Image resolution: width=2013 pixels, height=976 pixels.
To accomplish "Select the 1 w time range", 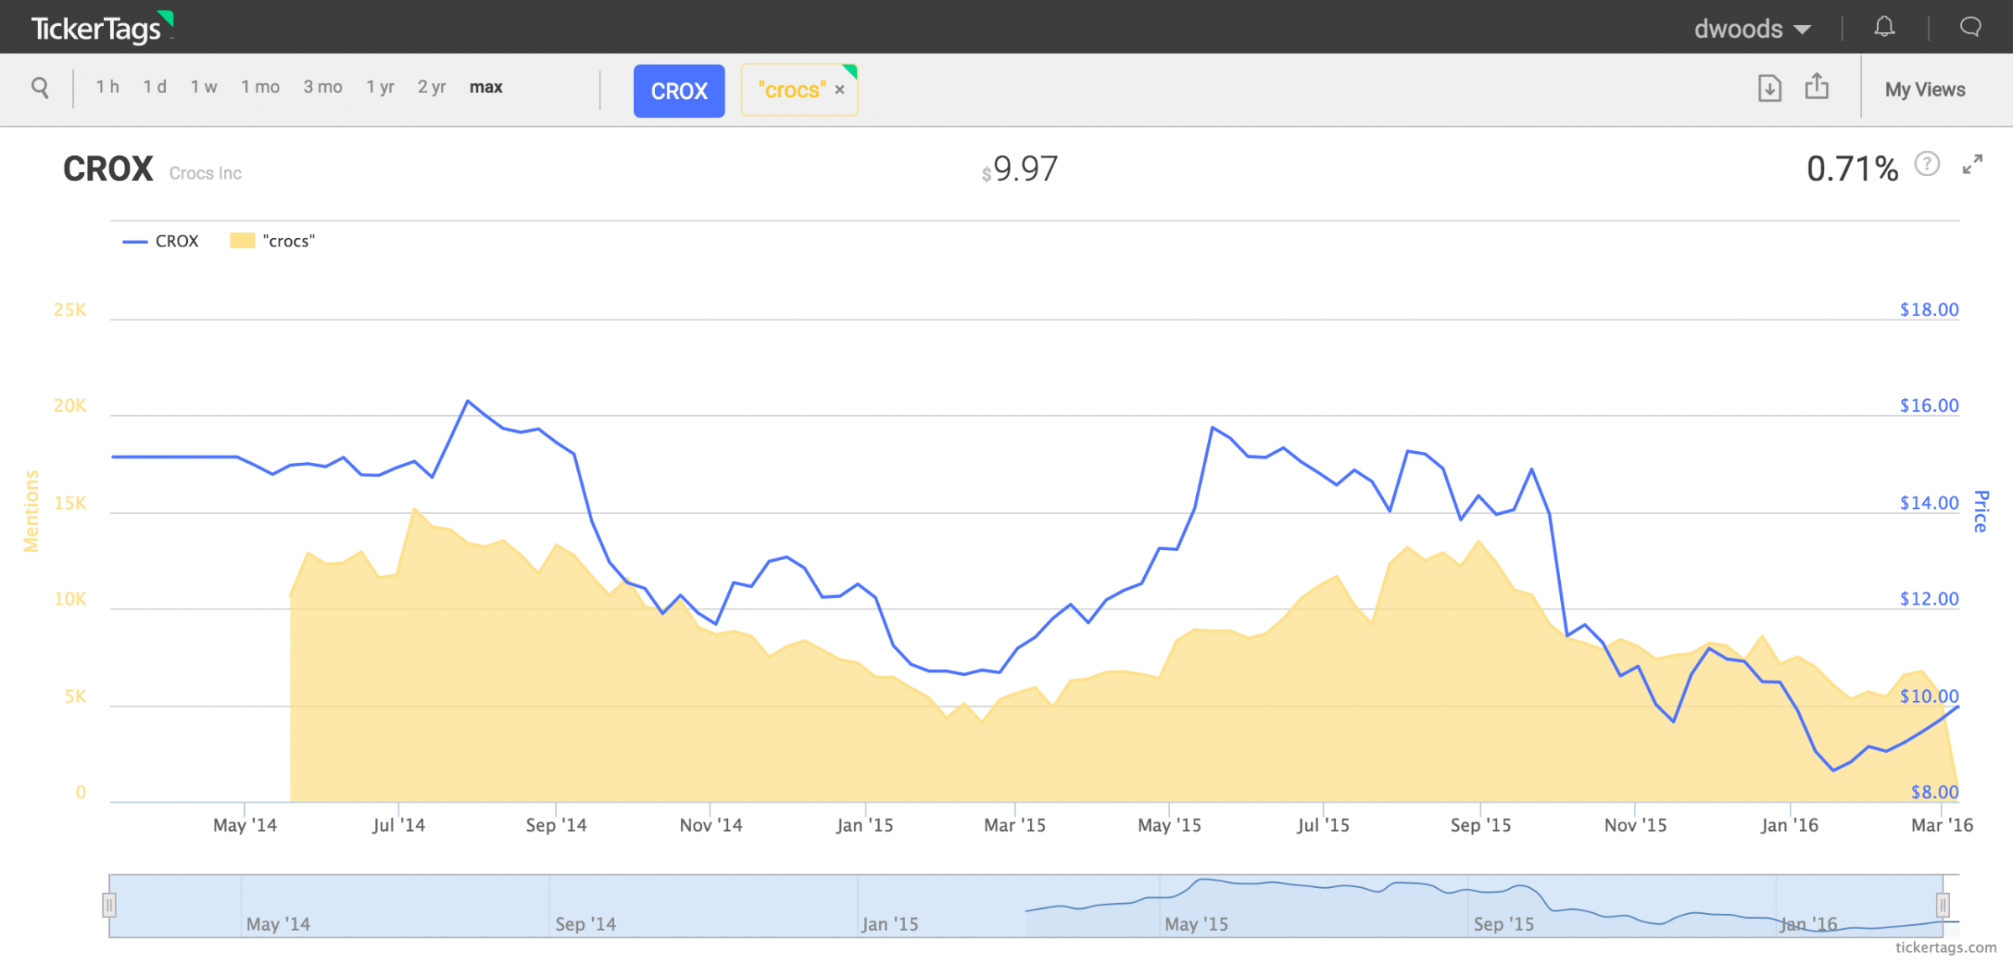I will click(204, 86).
